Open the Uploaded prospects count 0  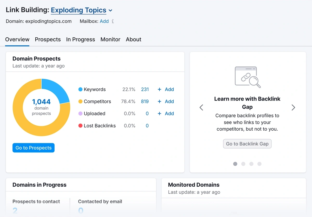[147, 113]
